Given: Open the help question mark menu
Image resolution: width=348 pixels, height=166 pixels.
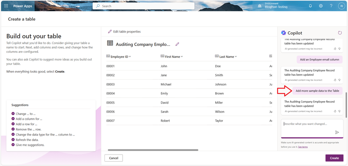Looking at the screenshot, I should [x=331, y=6].
